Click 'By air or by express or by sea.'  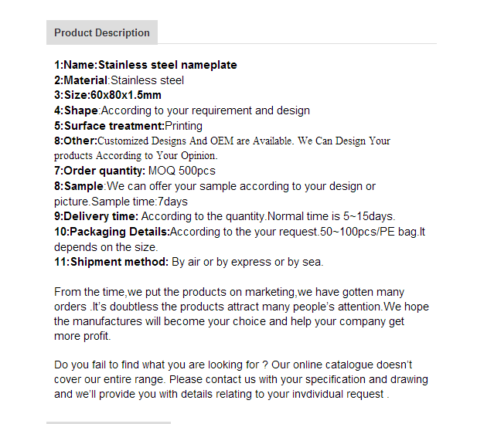247,262
